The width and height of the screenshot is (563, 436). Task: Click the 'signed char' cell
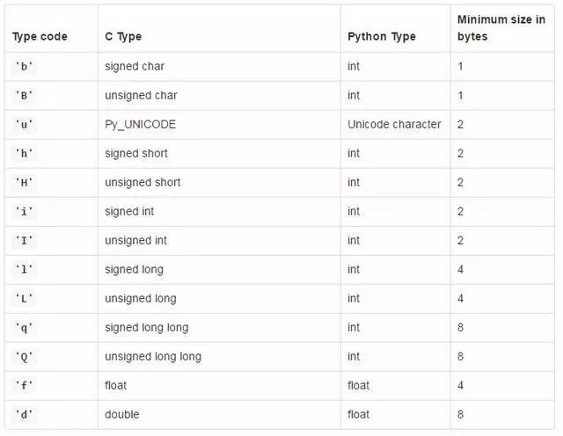pos(135,67)
